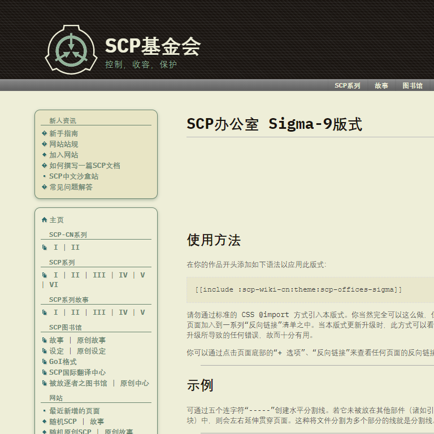Visit the SCP中文沙盒站 link
The height and width of the screenshot is (434, 434).
point(73,176)
